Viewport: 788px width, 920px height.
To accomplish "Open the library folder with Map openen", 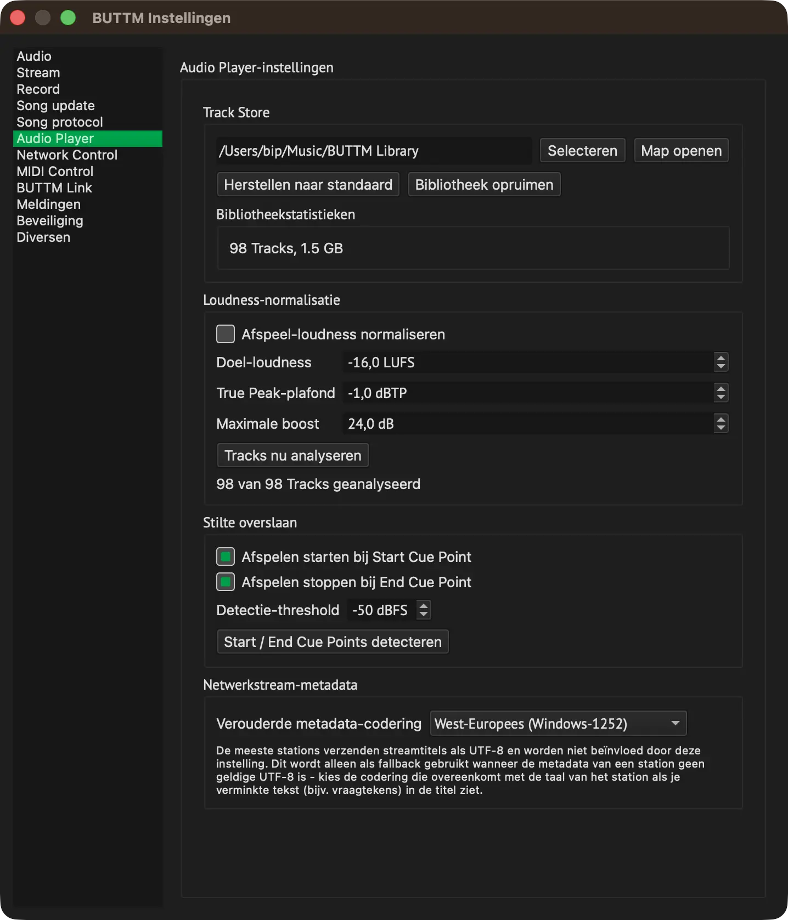I will [682, 151].
